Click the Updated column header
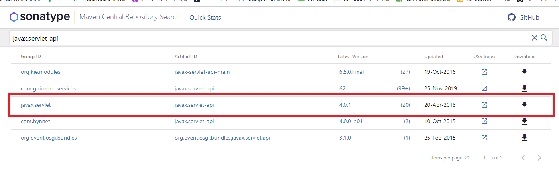 [x=433, y=57]
